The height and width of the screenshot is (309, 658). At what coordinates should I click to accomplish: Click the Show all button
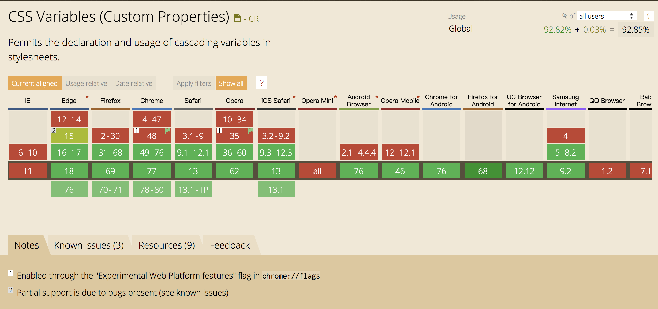[231, 83]
